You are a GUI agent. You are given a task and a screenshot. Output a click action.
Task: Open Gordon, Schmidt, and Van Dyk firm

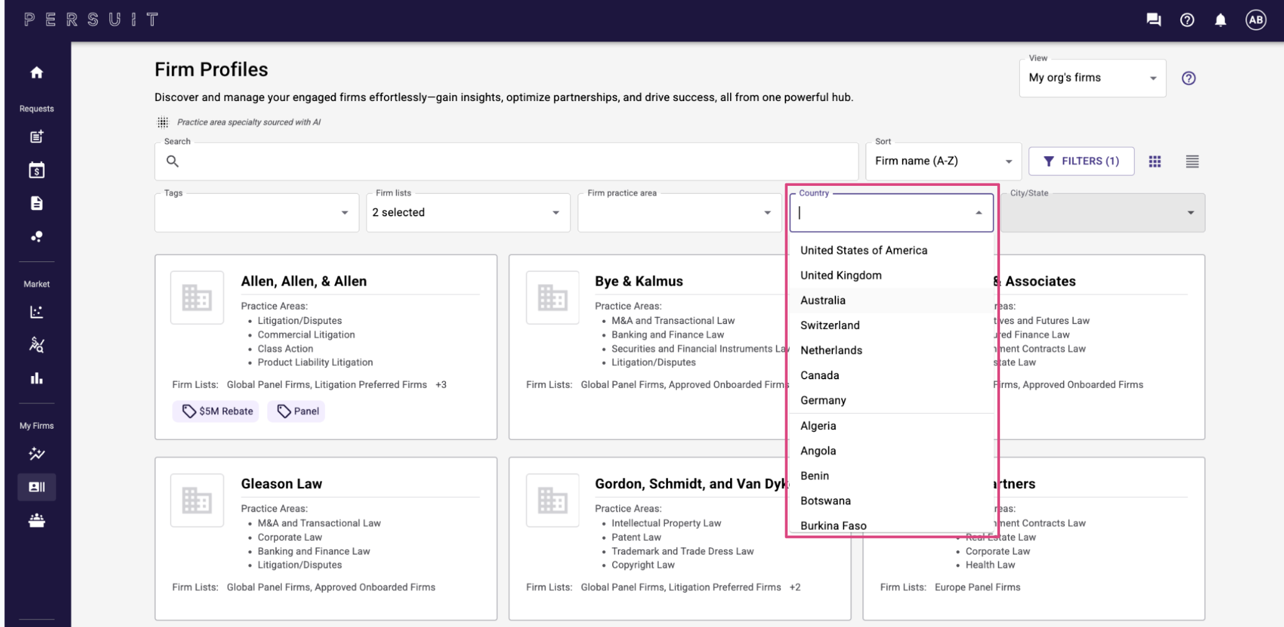(691, 484)
